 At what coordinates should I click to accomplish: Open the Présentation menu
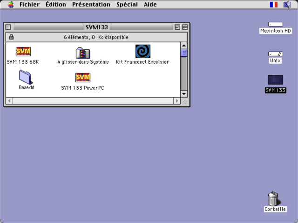click(x=91, y=4)
